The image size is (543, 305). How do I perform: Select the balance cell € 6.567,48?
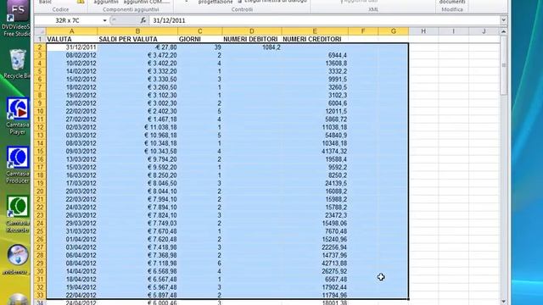point(137,279)
